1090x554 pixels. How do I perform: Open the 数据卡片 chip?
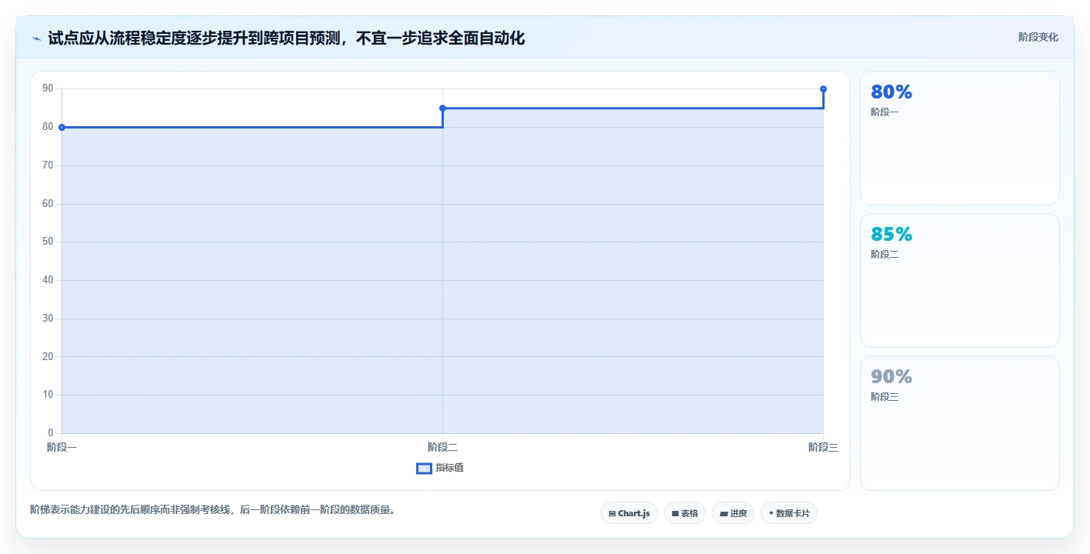coord(789,513)
